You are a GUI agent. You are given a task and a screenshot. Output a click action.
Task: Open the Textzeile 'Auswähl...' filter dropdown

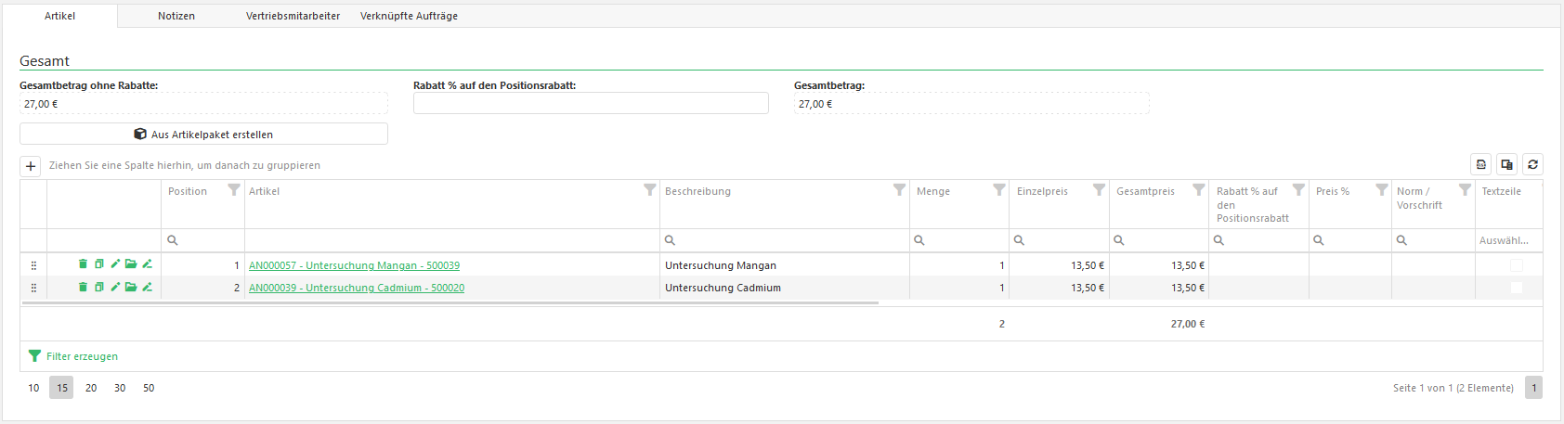tap(1507, 240)
